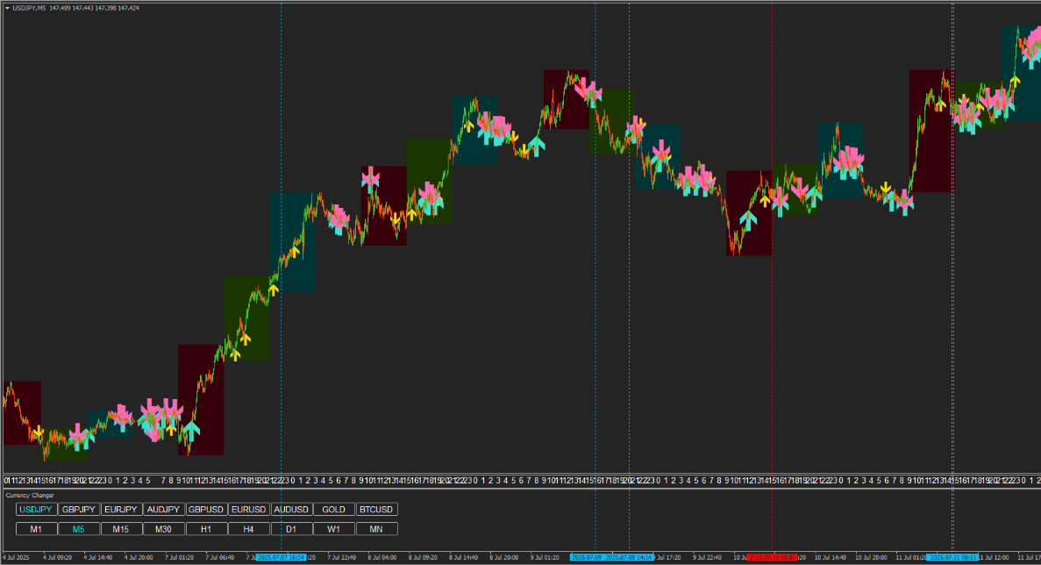This screenshot has width=1041, height=565.
Task: Switch chart to AUDUSD symbol
Action: [x=291, y=509]
